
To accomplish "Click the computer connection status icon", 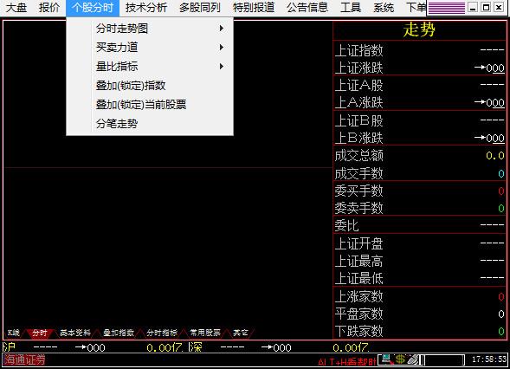I will point(387,359).
